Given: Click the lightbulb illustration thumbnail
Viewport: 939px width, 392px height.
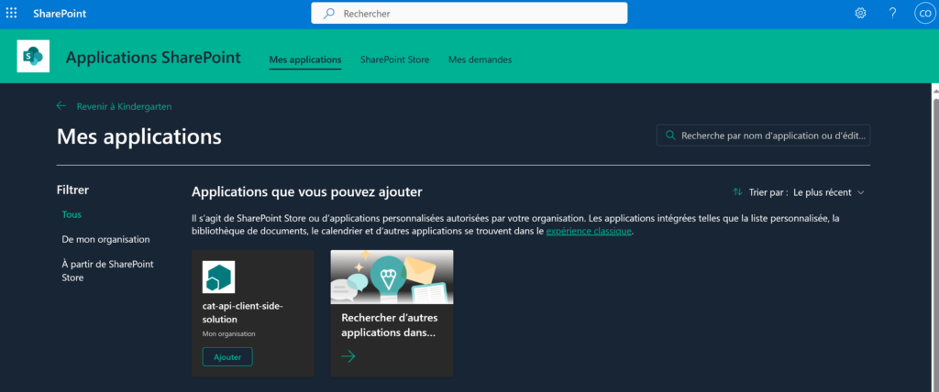Looking at the screenshot, I should (x=392, y=277).
